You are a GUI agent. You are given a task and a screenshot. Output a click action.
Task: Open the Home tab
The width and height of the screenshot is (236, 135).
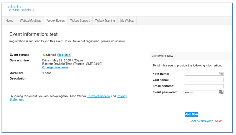[9, 21]
